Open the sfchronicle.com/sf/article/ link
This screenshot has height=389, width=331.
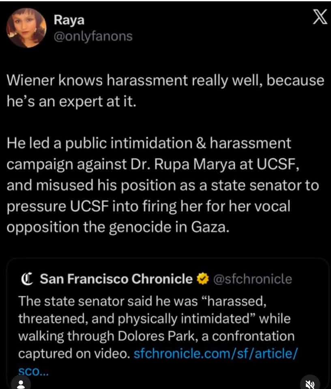[x=215, y=353]
